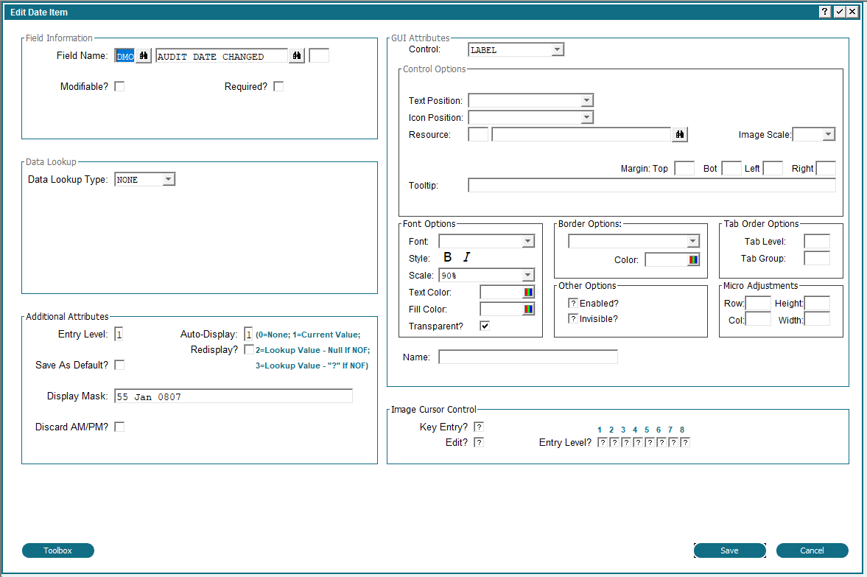This screenshot has height=577, width=867.
Task: Toggle the Edit? checkbox
Action: (x=479, y=443)
